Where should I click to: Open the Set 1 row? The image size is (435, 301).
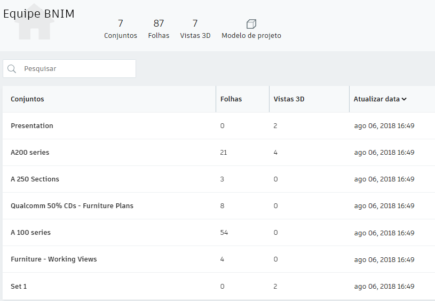(x=19, y=287)
